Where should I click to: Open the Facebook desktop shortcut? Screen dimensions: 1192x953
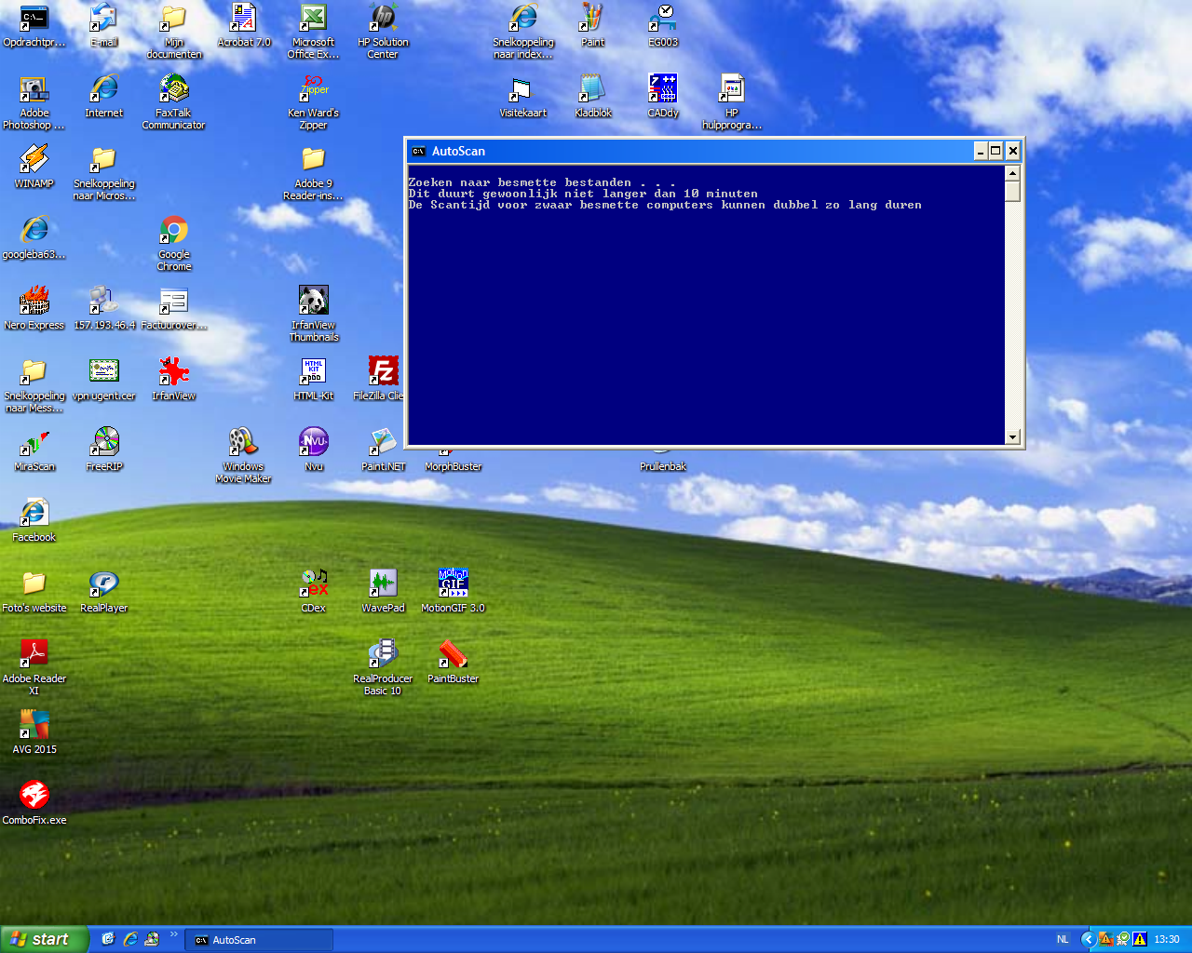pos(34,521)
